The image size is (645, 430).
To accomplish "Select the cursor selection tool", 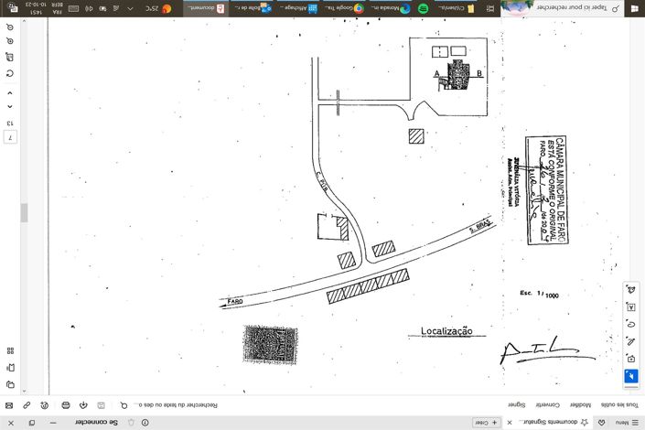I will click(x=631, y=376).
